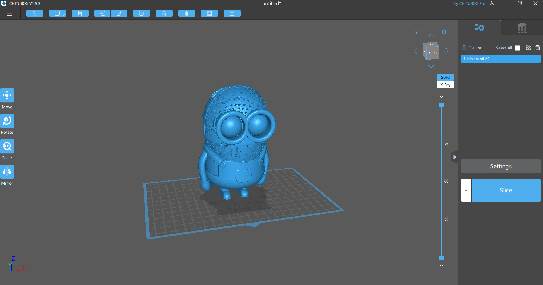Step the layer slider down with the chevron

click(x=441, y=97)
